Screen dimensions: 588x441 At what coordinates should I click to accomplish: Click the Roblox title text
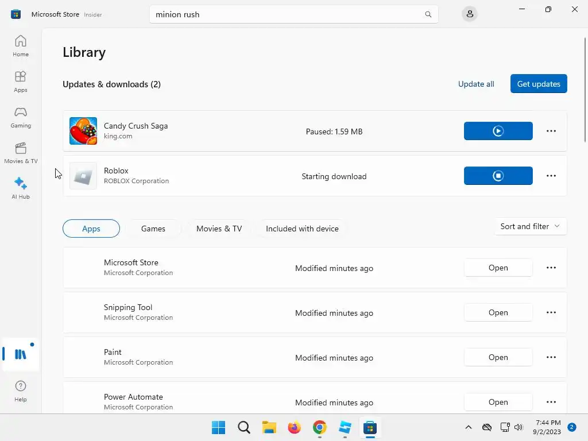(x=116, y=171)
